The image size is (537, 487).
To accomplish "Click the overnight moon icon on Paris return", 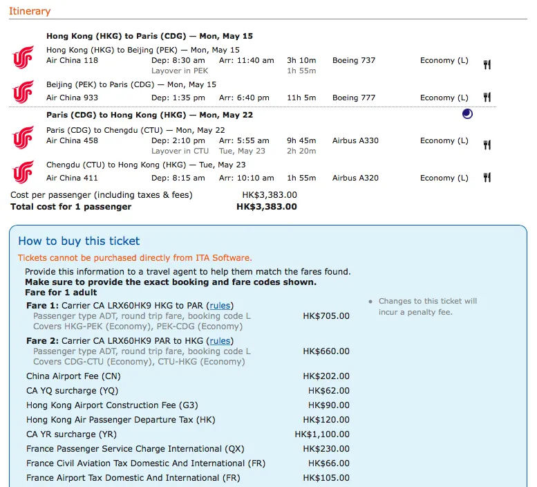I will (467, 113).
